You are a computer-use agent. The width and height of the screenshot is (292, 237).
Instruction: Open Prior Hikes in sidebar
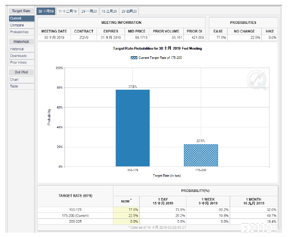coord(22,62)
